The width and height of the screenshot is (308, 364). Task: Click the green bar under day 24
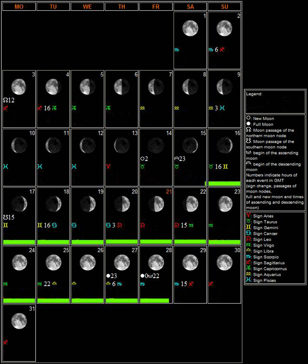19,300
